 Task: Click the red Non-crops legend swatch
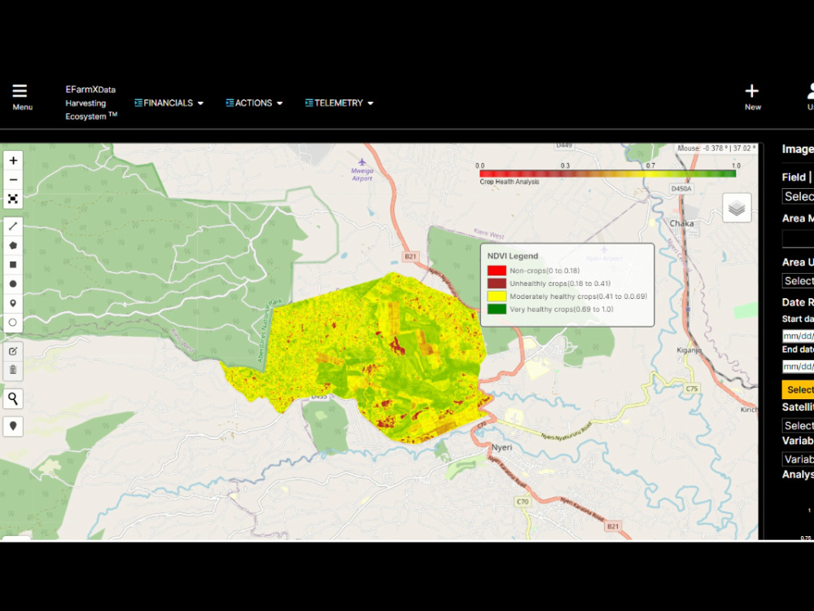(x=497, y=270)
